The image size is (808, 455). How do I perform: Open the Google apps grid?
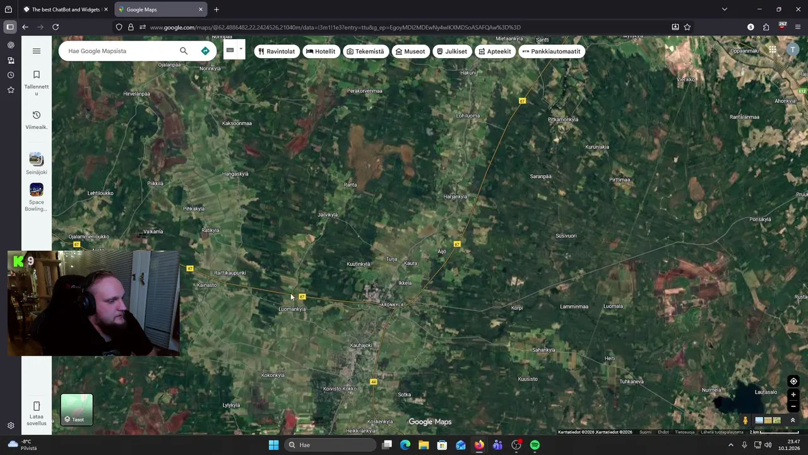773,50
